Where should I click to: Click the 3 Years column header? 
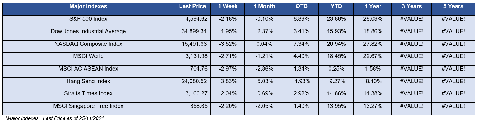point(412,9)
